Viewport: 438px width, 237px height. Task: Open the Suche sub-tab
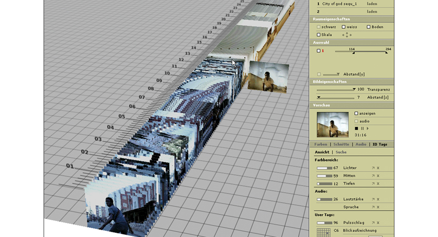coord(341,152)
